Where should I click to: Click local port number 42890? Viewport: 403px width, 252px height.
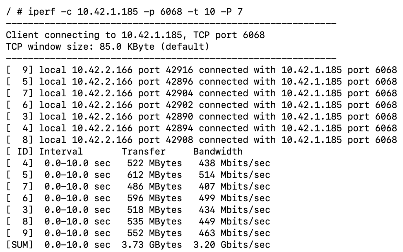[x=179, y=117]
